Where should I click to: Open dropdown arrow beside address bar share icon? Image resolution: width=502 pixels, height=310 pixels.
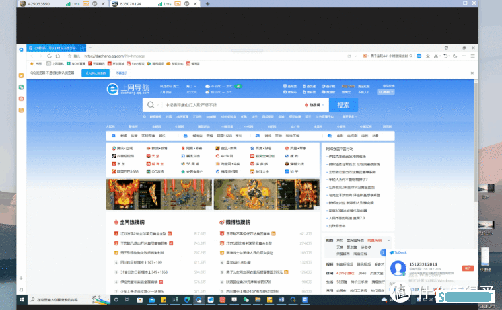coord(355,56)
